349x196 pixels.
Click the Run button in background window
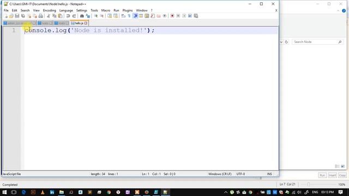(322, 175)
